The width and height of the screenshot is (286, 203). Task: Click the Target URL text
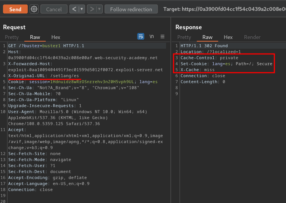(x=225, y=9)
